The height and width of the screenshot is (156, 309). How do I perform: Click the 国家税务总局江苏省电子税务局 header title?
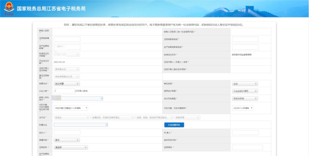51,9
